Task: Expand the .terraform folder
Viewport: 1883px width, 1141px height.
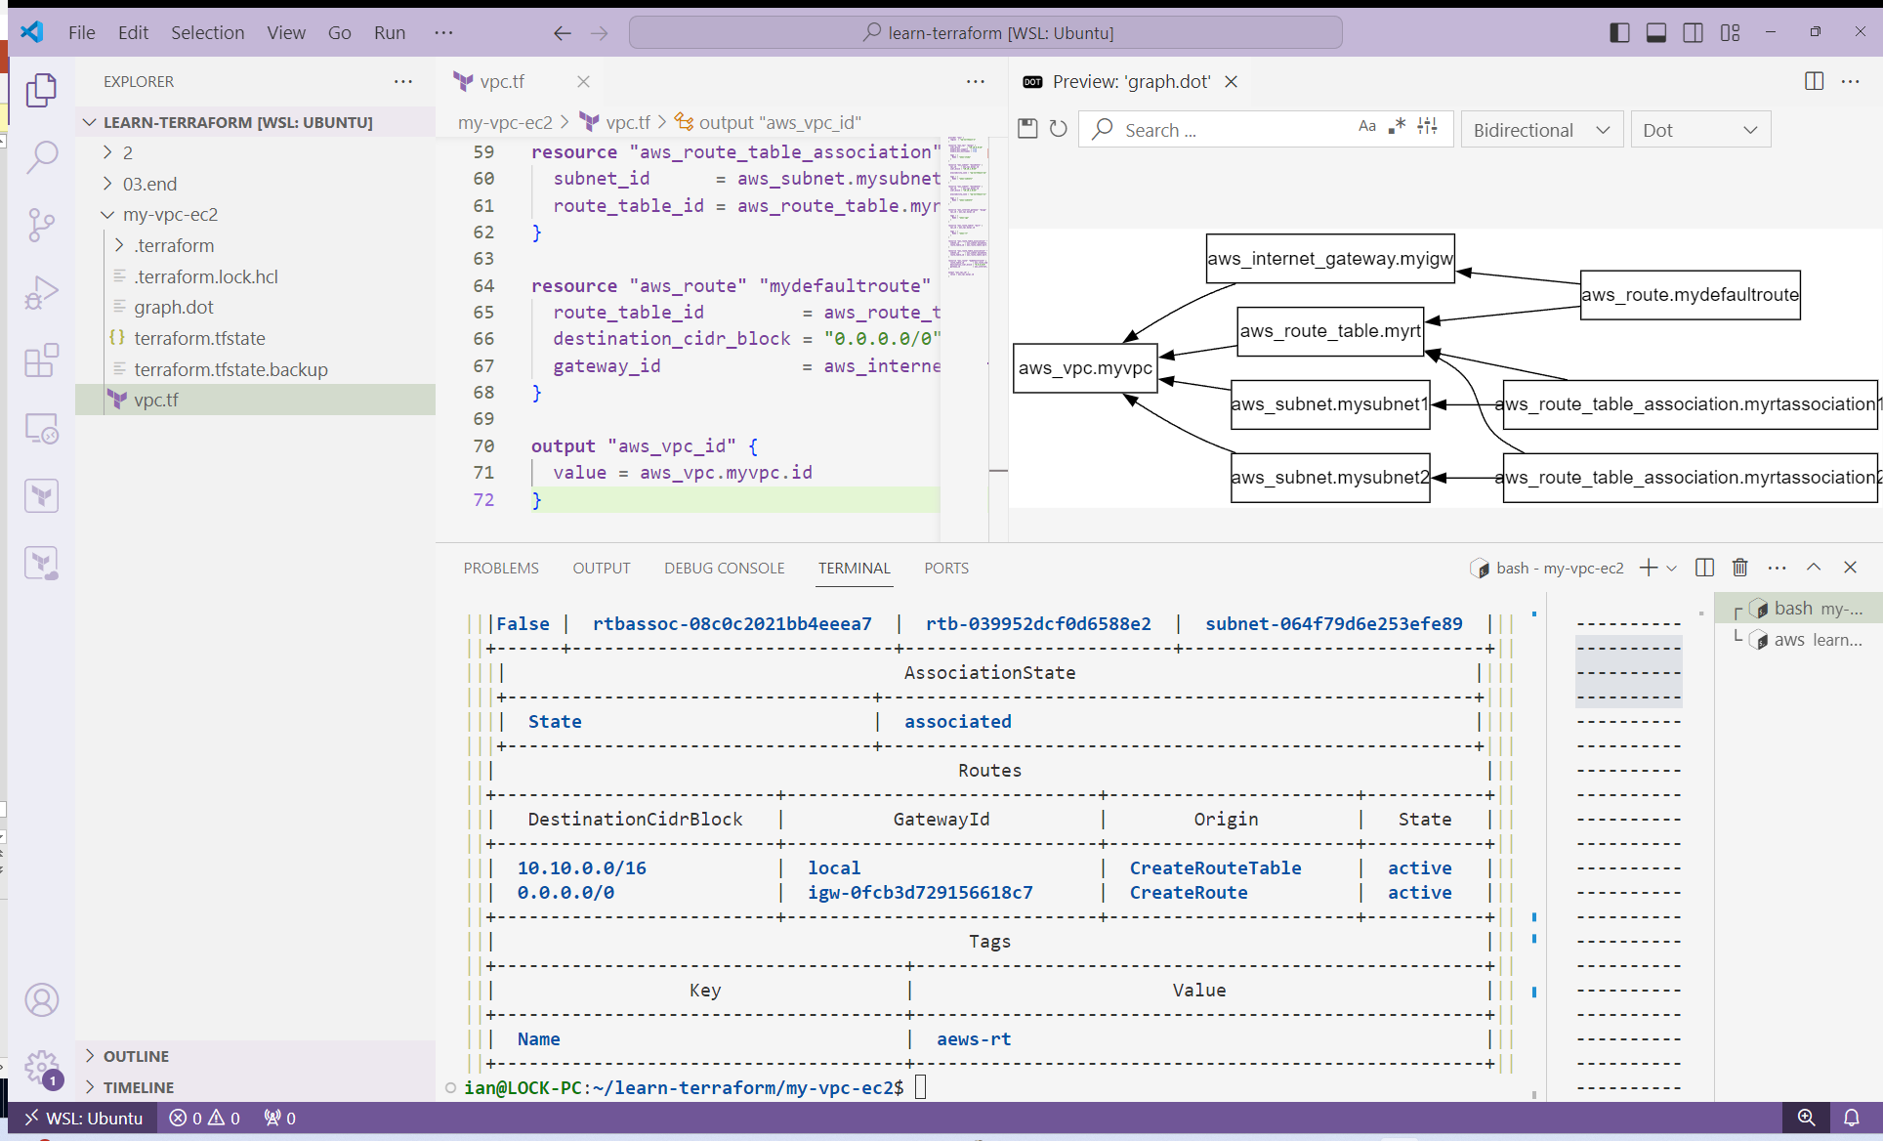Action: coord(174,245)
